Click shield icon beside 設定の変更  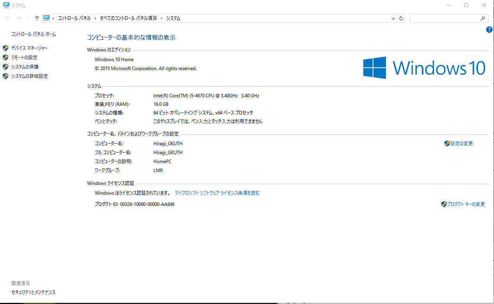447,144
